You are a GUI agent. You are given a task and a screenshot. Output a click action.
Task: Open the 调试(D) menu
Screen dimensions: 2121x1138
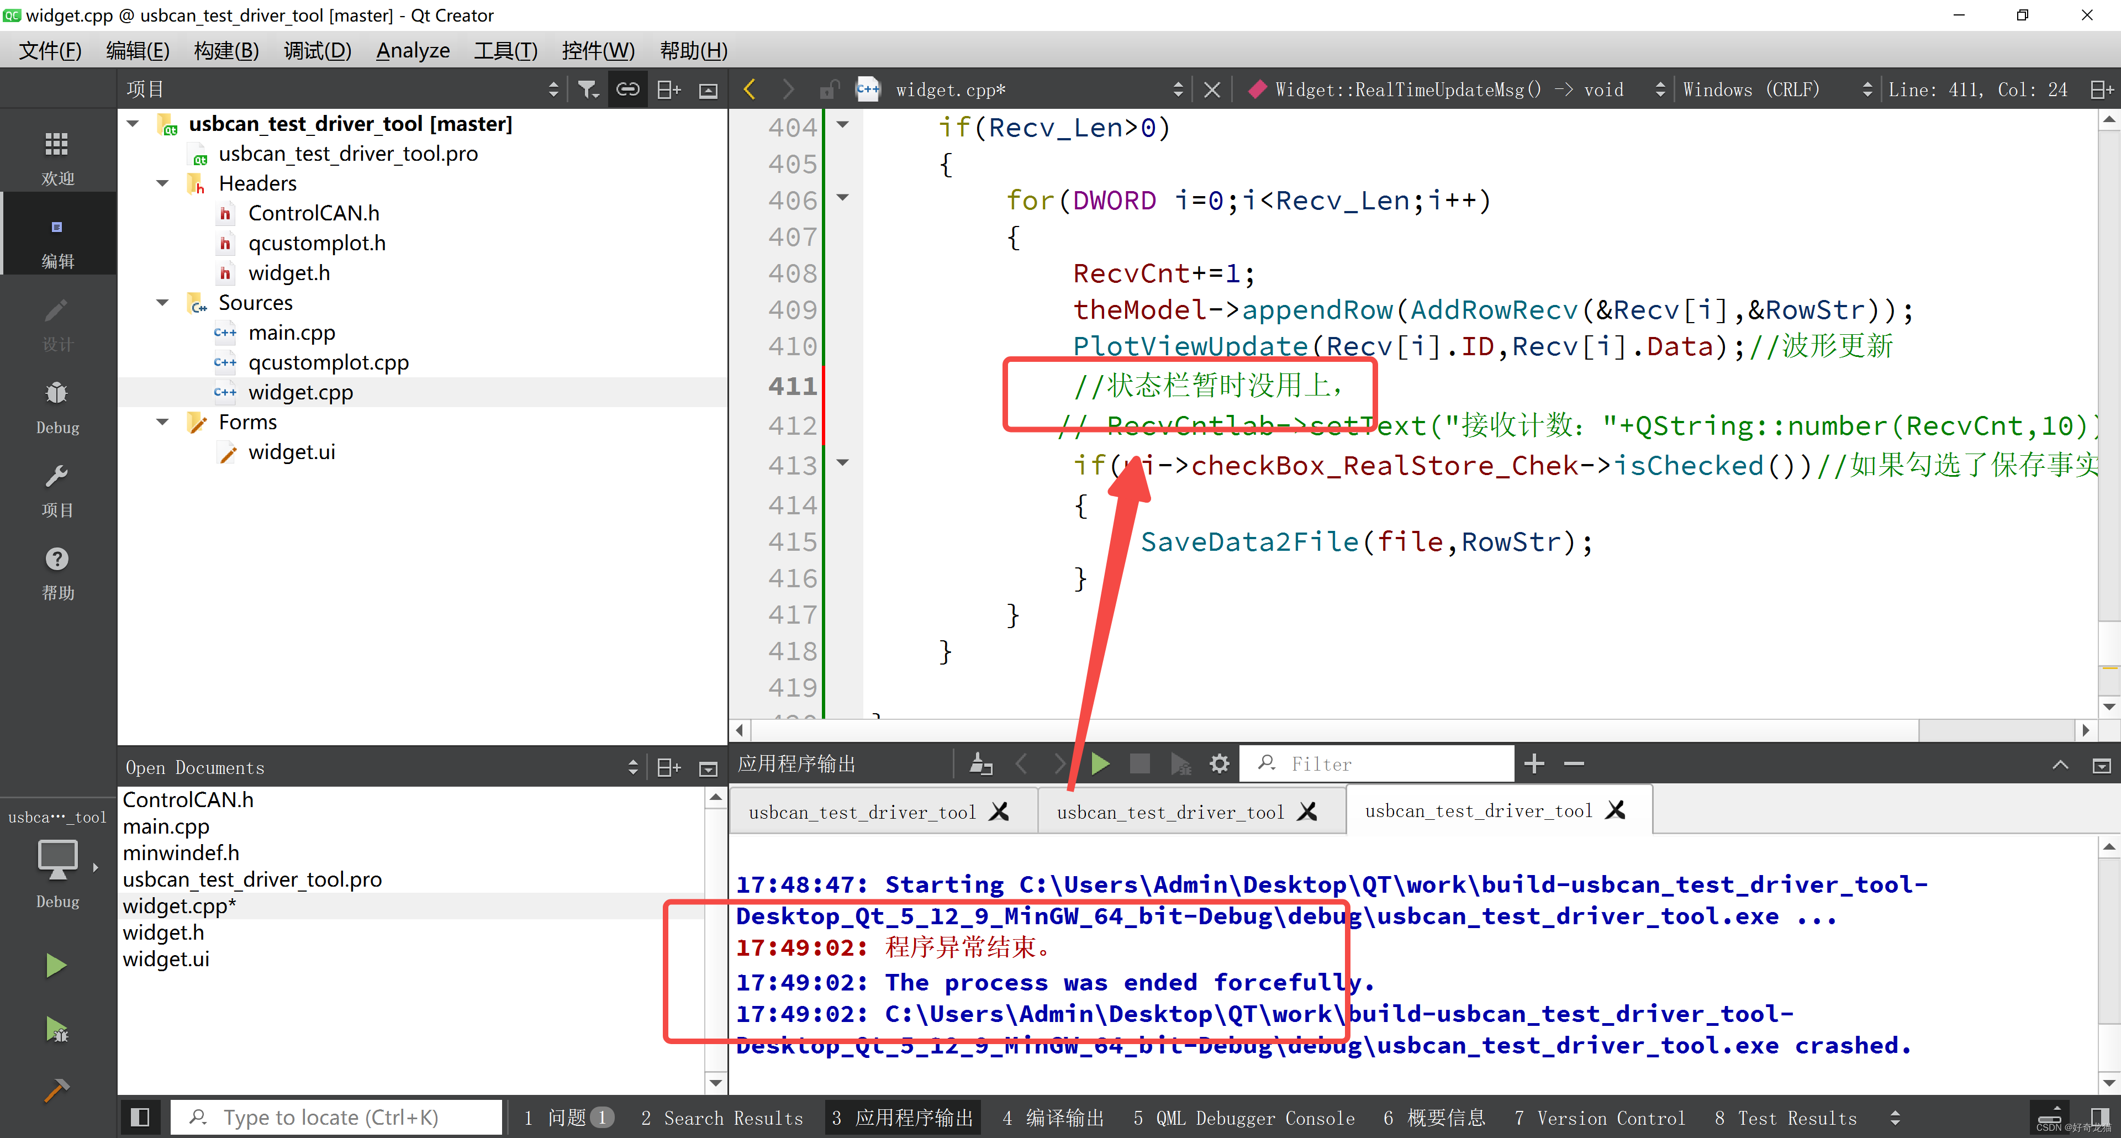(x=317, y=50)
